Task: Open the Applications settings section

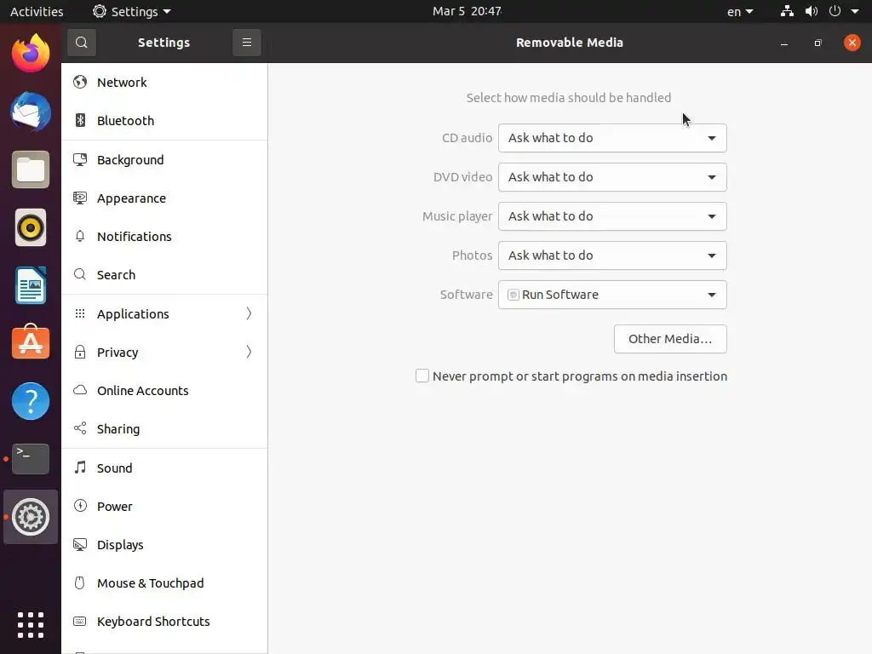Action: click(x=133, y=314)
